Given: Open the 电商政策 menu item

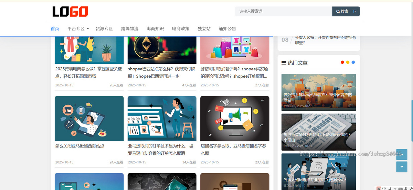Looking at the screenshot, I should (x=181, y=28).
